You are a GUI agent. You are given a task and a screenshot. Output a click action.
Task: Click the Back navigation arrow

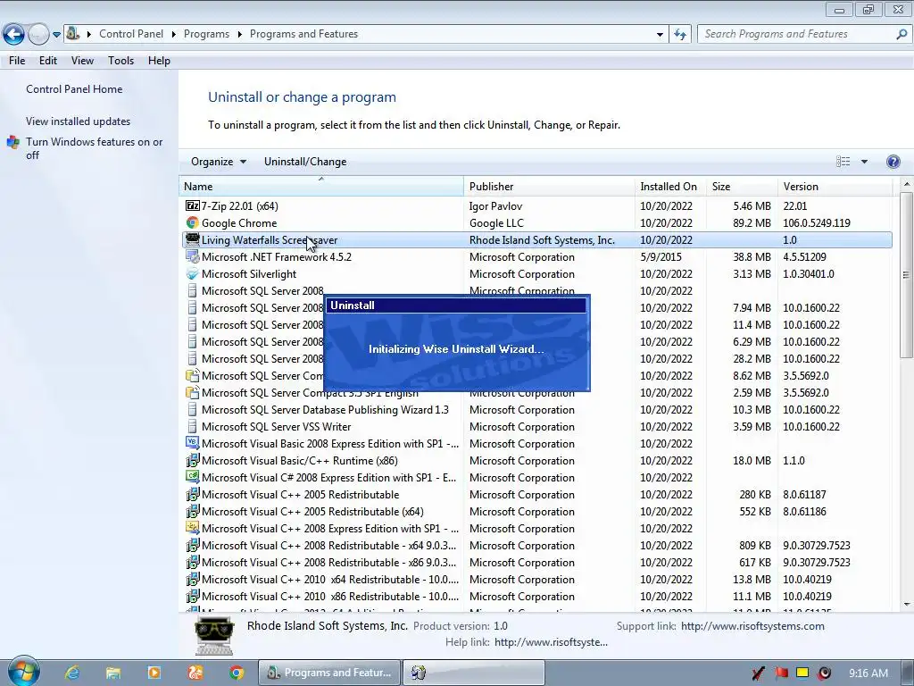click(14, 35)
